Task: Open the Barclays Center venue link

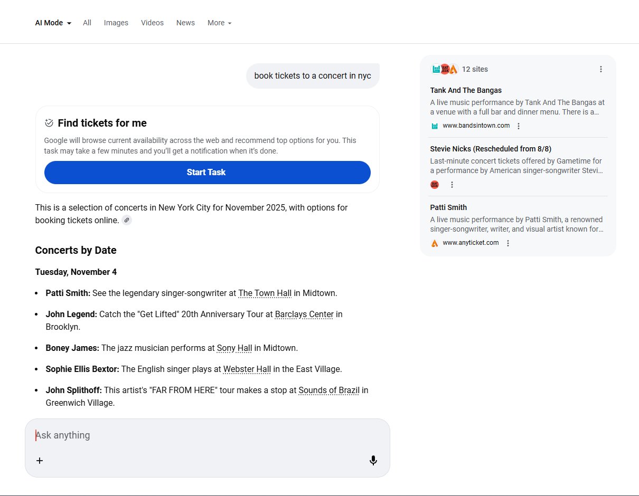Action: pos(304,314)
